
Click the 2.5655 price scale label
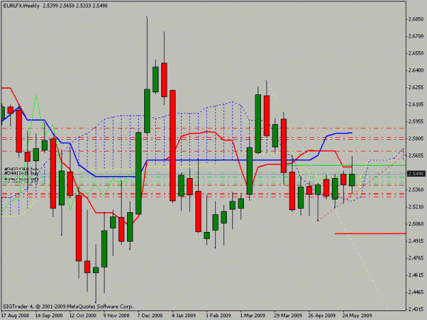(x=416, y=156)
